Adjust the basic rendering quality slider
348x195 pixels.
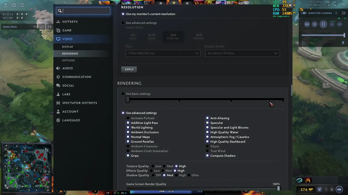(205, 100)
